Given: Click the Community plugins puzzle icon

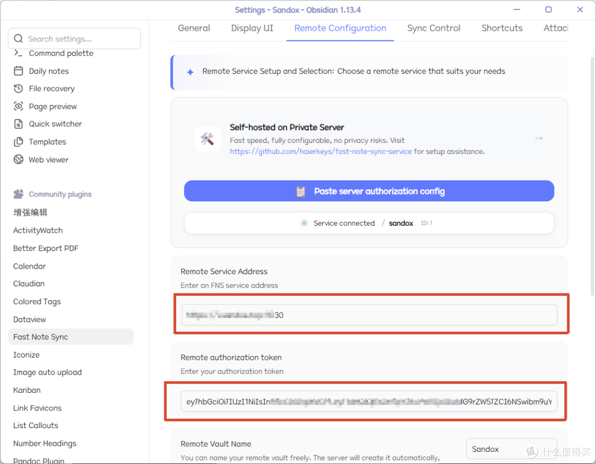Looking at the screenshot, I should [x=18, y=194].
